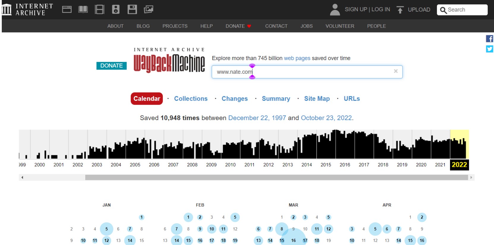Viewport: 494px width, 245px height.
Task: Click the timeline scrollbar right arrow
Action: click(471, 177)
